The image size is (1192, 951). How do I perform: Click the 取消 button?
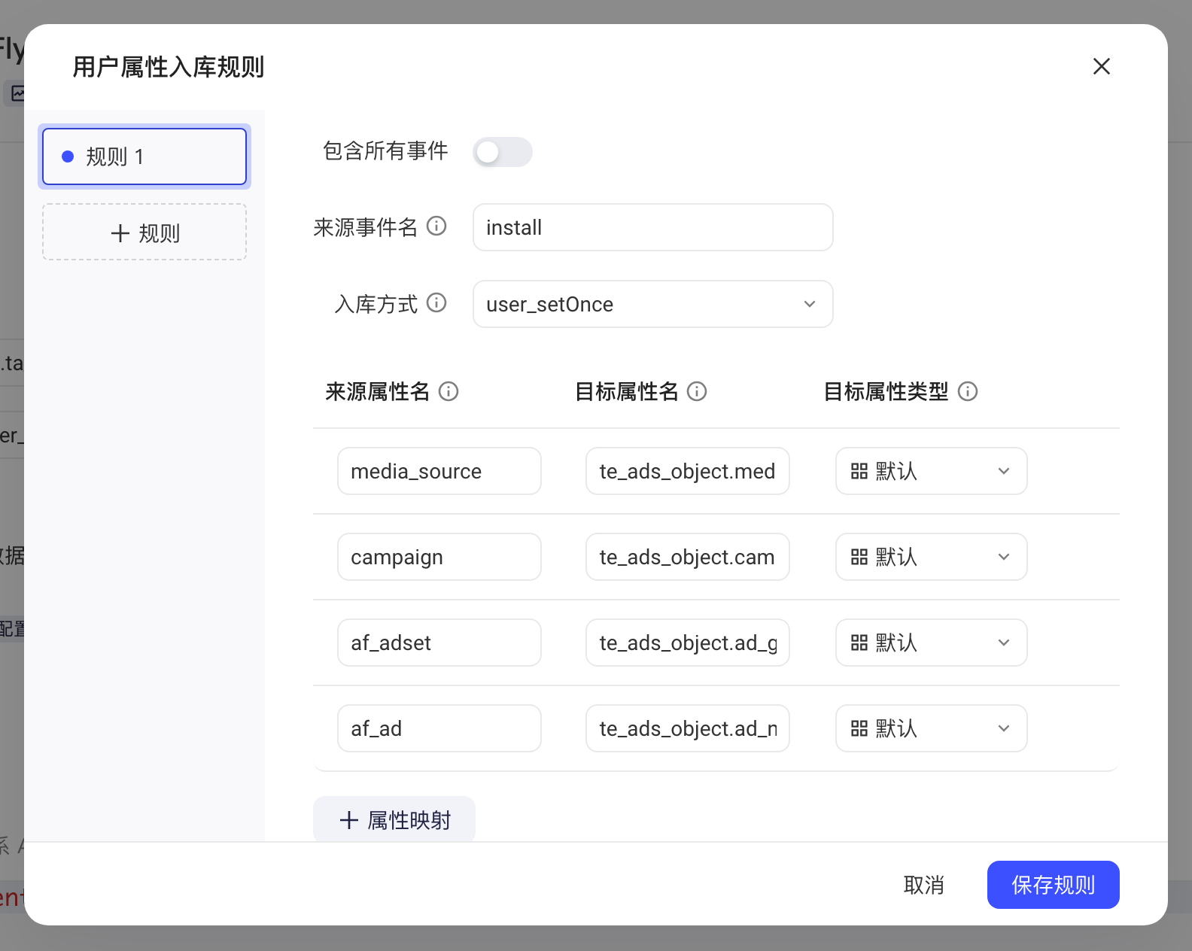(x=924, y=885)
